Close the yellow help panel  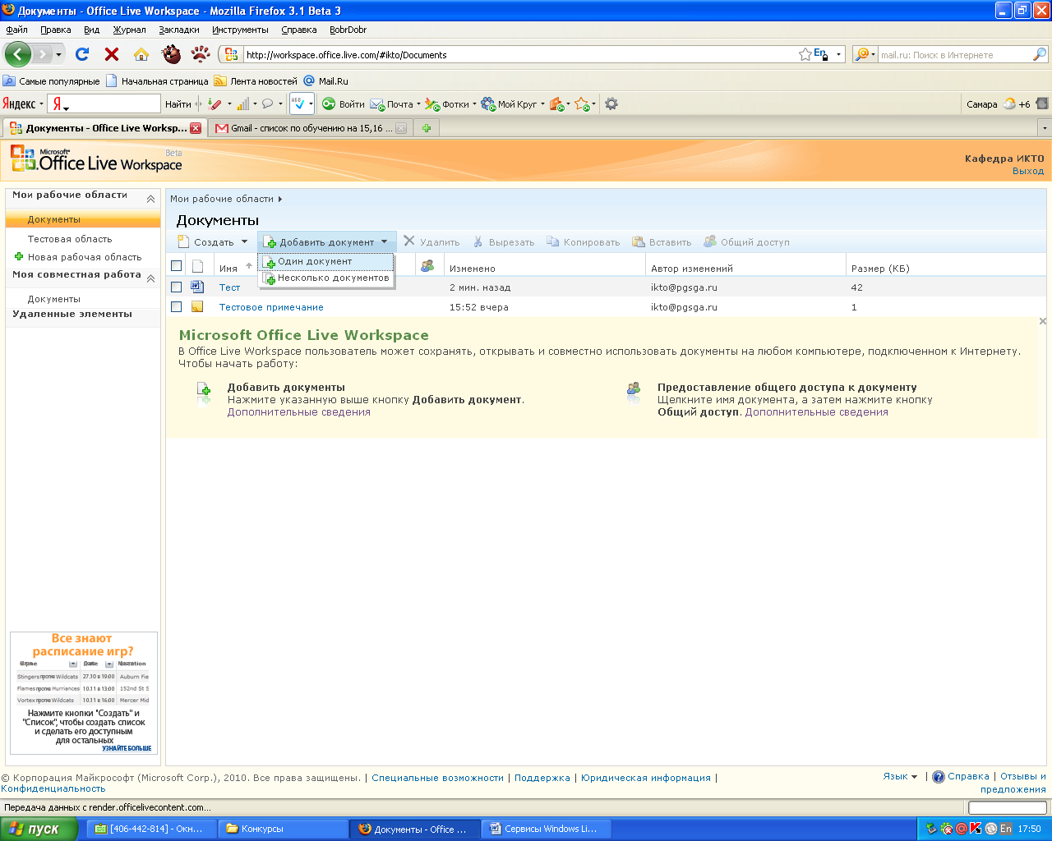[x=1043, y=321]
